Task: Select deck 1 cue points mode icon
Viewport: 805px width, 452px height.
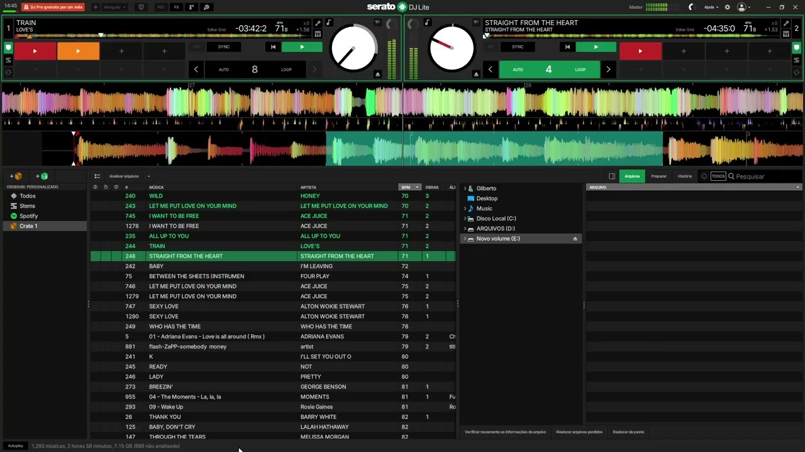Action: coord(8,48)
